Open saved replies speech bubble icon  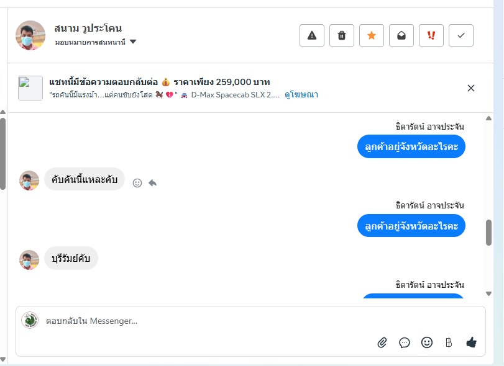[x=405, y=342]
